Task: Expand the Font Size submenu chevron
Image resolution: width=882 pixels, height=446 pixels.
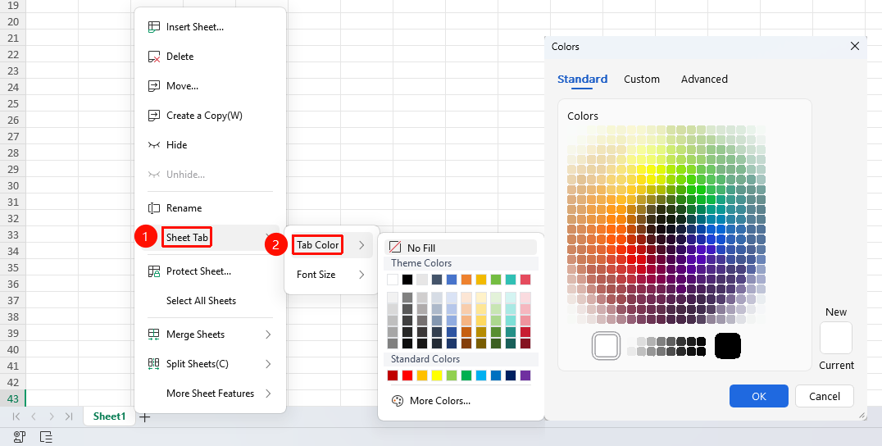Action: pyautogui.click(x=361, y=275)
